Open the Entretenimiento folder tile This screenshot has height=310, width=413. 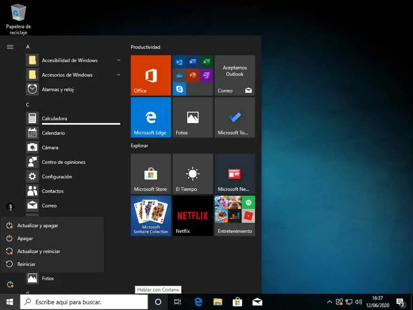(235, 216)
